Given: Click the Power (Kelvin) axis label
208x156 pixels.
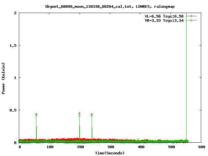Looking at the screenshot, I should coord(3,78).
